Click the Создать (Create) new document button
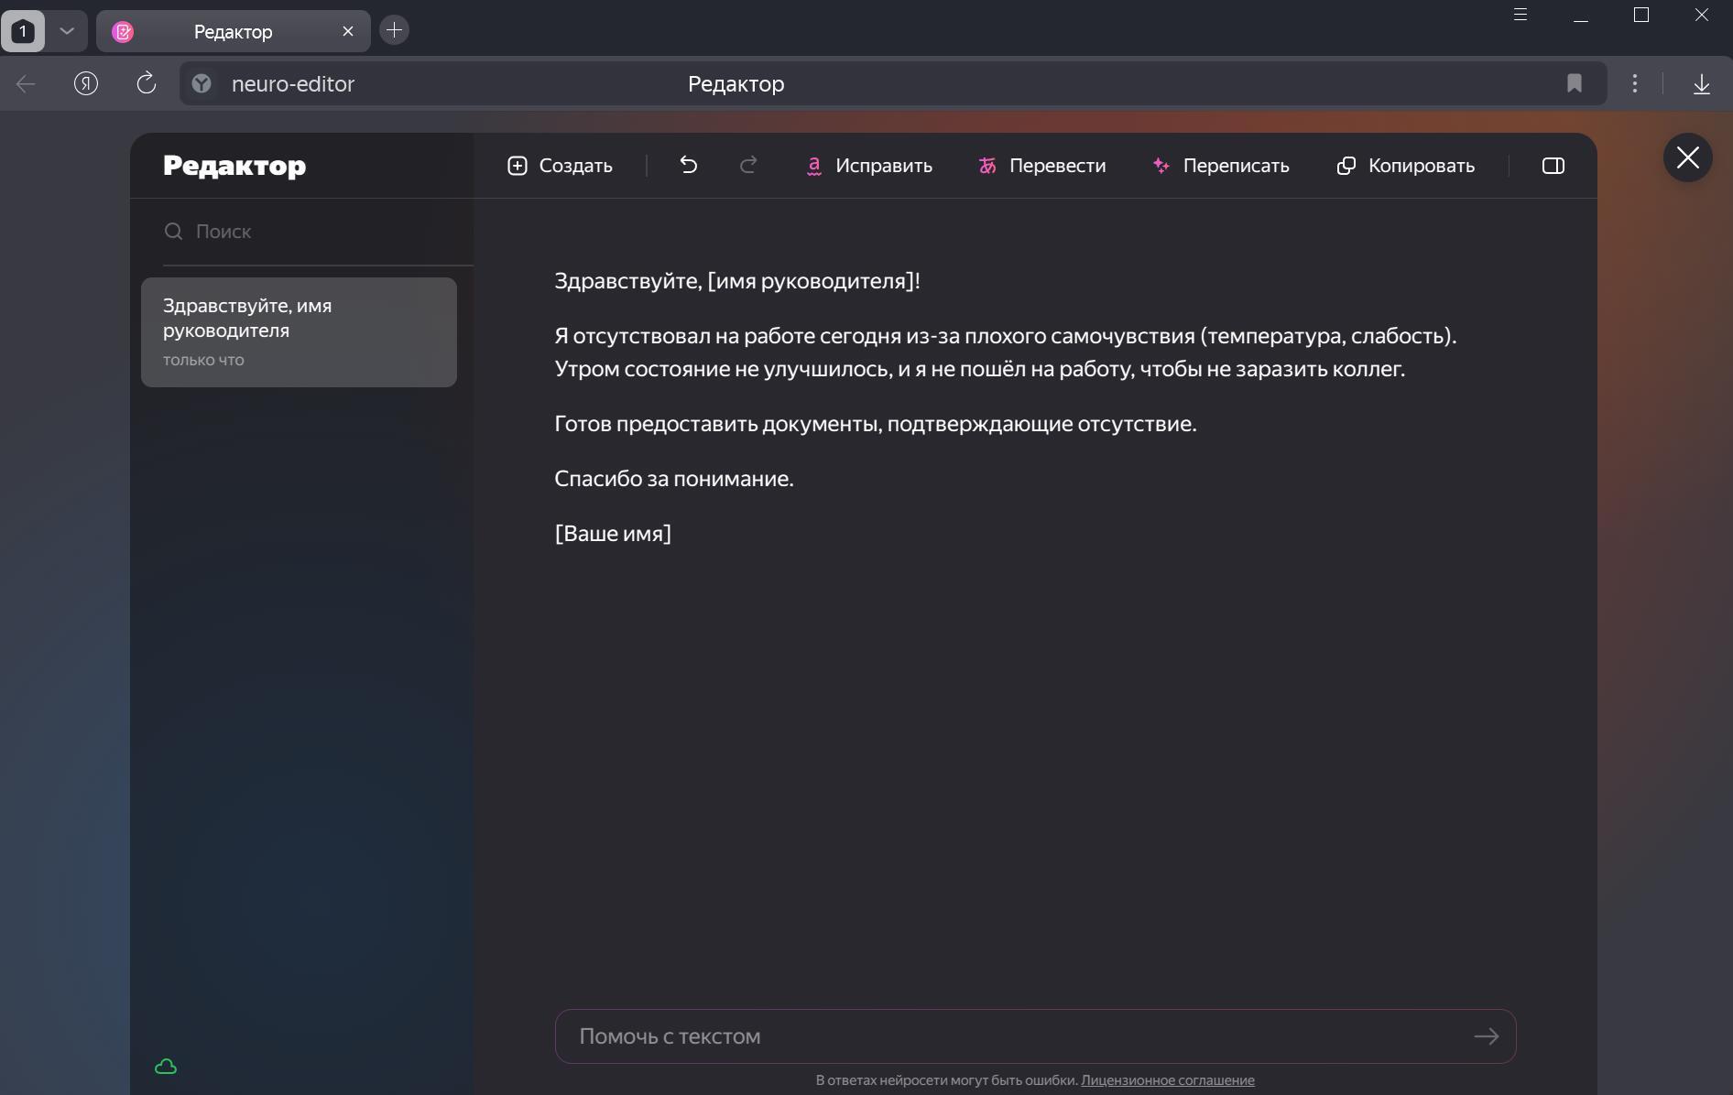The image size is (1733, 1095). click(560, 166)
